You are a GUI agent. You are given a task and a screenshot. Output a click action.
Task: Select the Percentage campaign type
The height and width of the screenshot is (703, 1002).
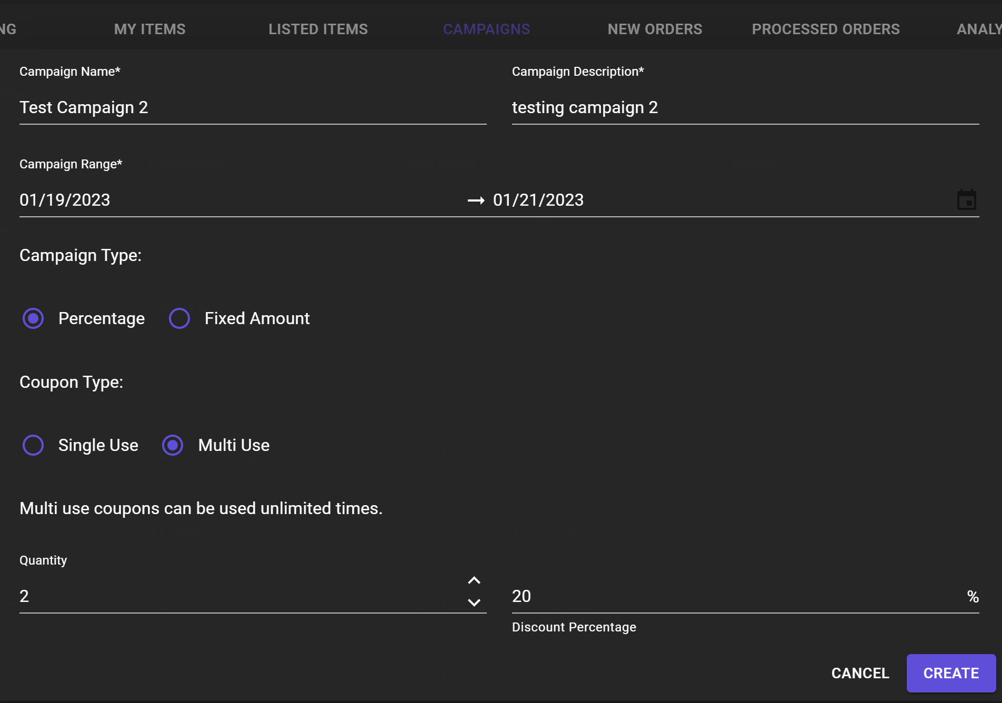pyautogui.click(x=33, y=318)
